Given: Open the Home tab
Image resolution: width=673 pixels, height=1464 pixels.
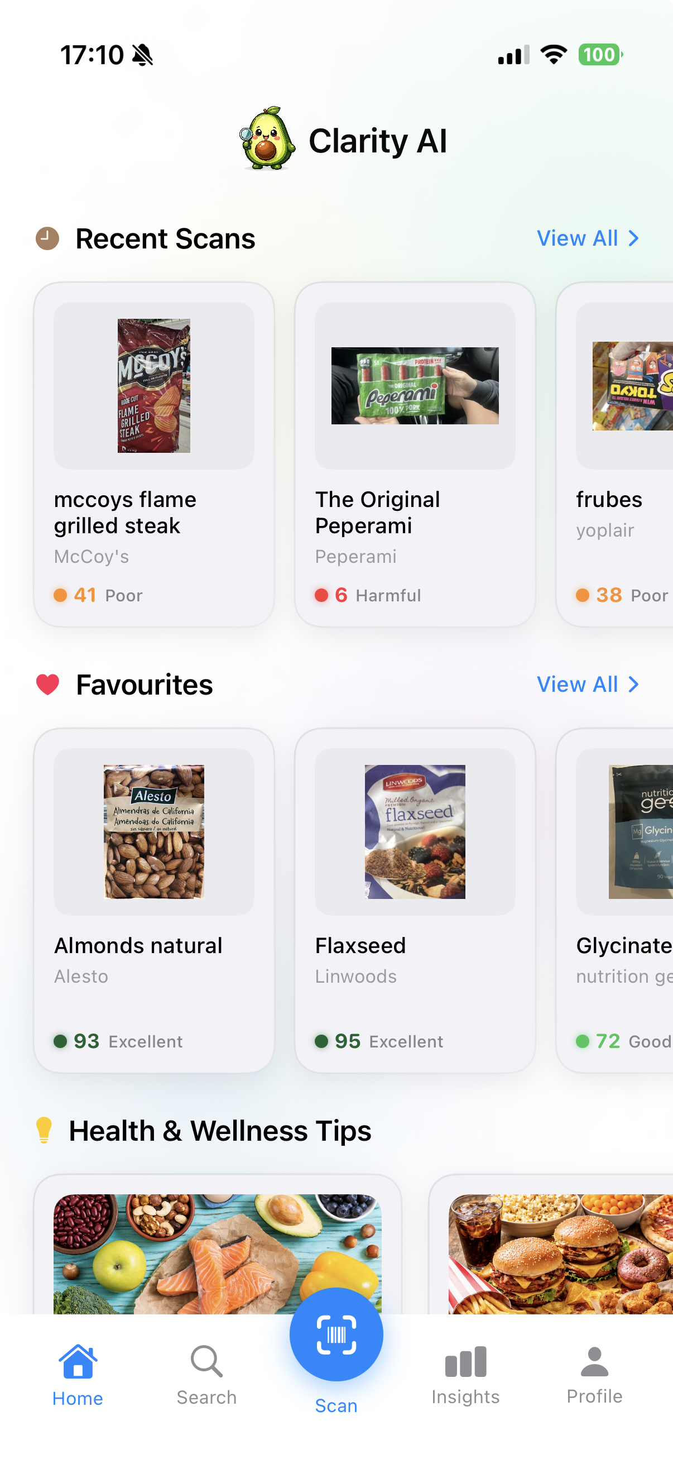Looking at the screenshot, I should click(78, 1375).
